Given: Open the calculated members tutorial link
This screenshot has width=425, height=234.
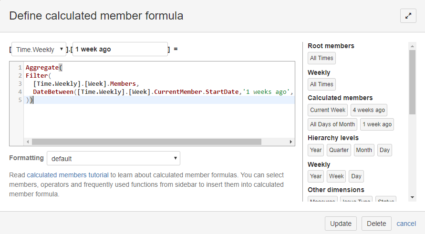Looking at the screenshot, I should coord(67,175).
